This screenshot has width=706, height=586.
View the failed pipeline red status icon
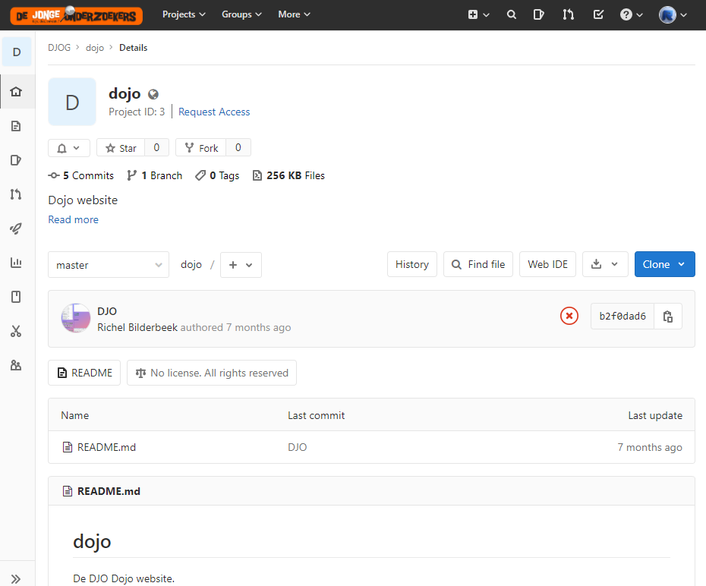(x=569, y=316)
